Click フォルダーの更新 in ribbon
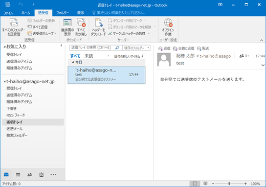 (x=41, y=20)
